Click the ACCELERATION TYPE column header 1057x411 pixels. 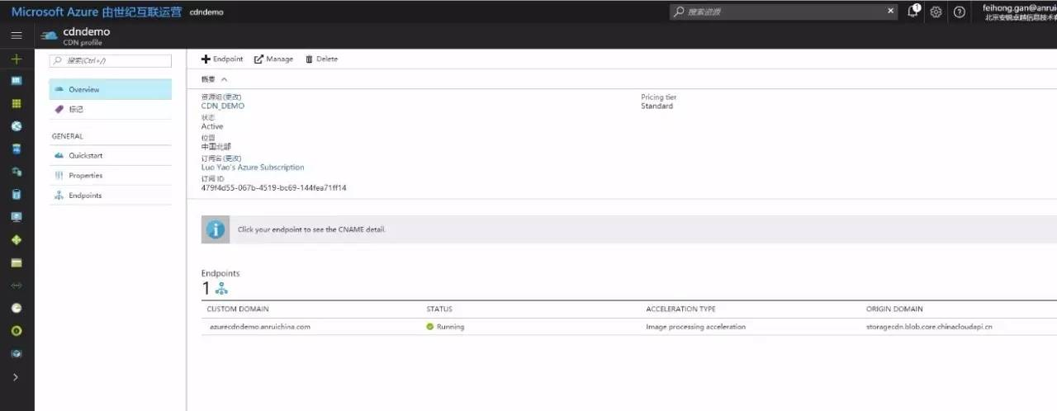coord(680,309)
